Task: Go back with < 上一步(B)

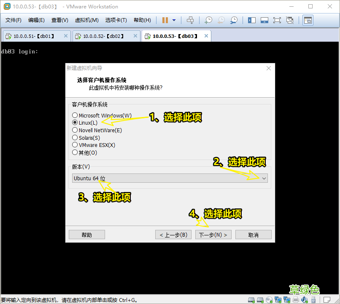Action: tap(173, 235)
